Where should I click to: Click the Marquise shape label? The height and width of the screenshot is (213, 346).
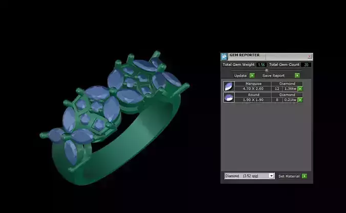253,84
